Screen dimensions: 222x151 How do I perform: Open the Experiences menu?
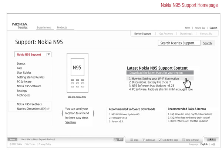pos(44,28)
